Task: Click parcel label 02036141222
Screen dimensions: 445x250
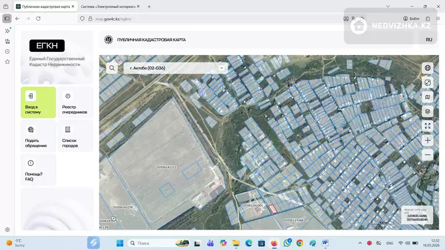Action: (167, 167)
